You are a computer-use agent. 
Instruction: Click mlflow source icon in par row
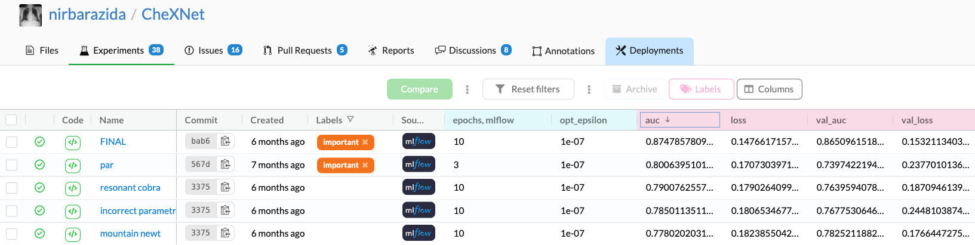tap(419, 165)
